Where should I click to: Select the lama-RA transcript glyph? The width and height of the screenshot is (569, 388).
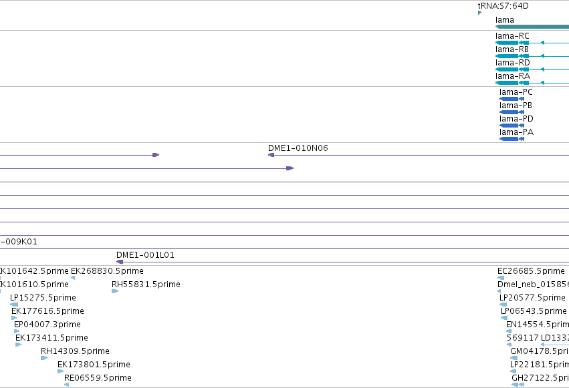(x=532, y=83)
